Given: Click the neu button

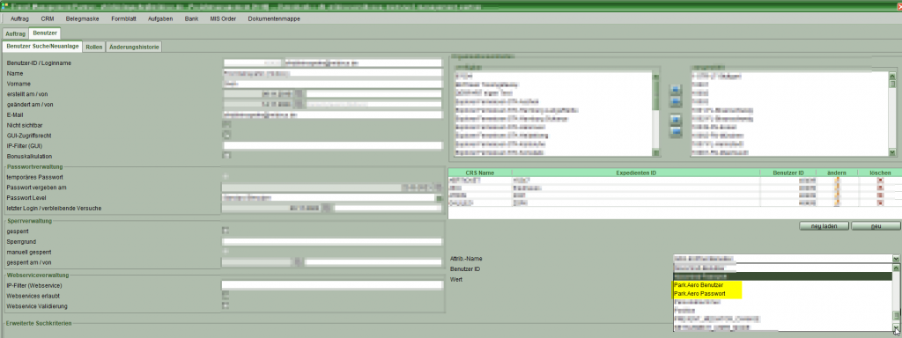Looking at the screenshot, I should click(x=876, y=226).
